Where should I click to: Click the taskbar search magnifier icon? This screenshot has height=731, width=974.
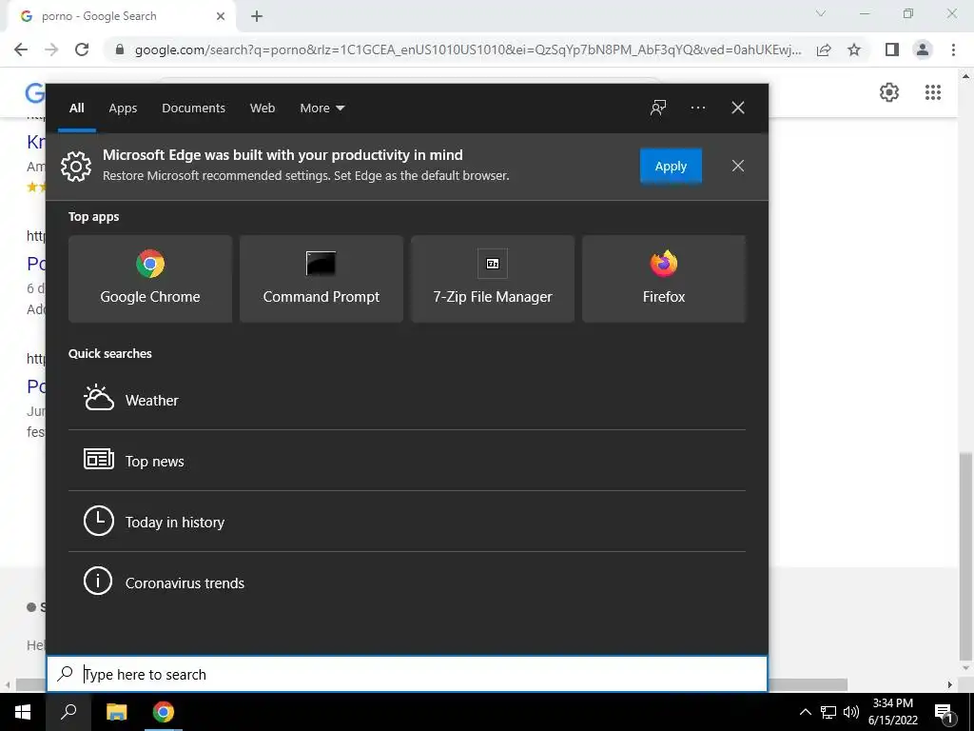[x=68, y=712]
